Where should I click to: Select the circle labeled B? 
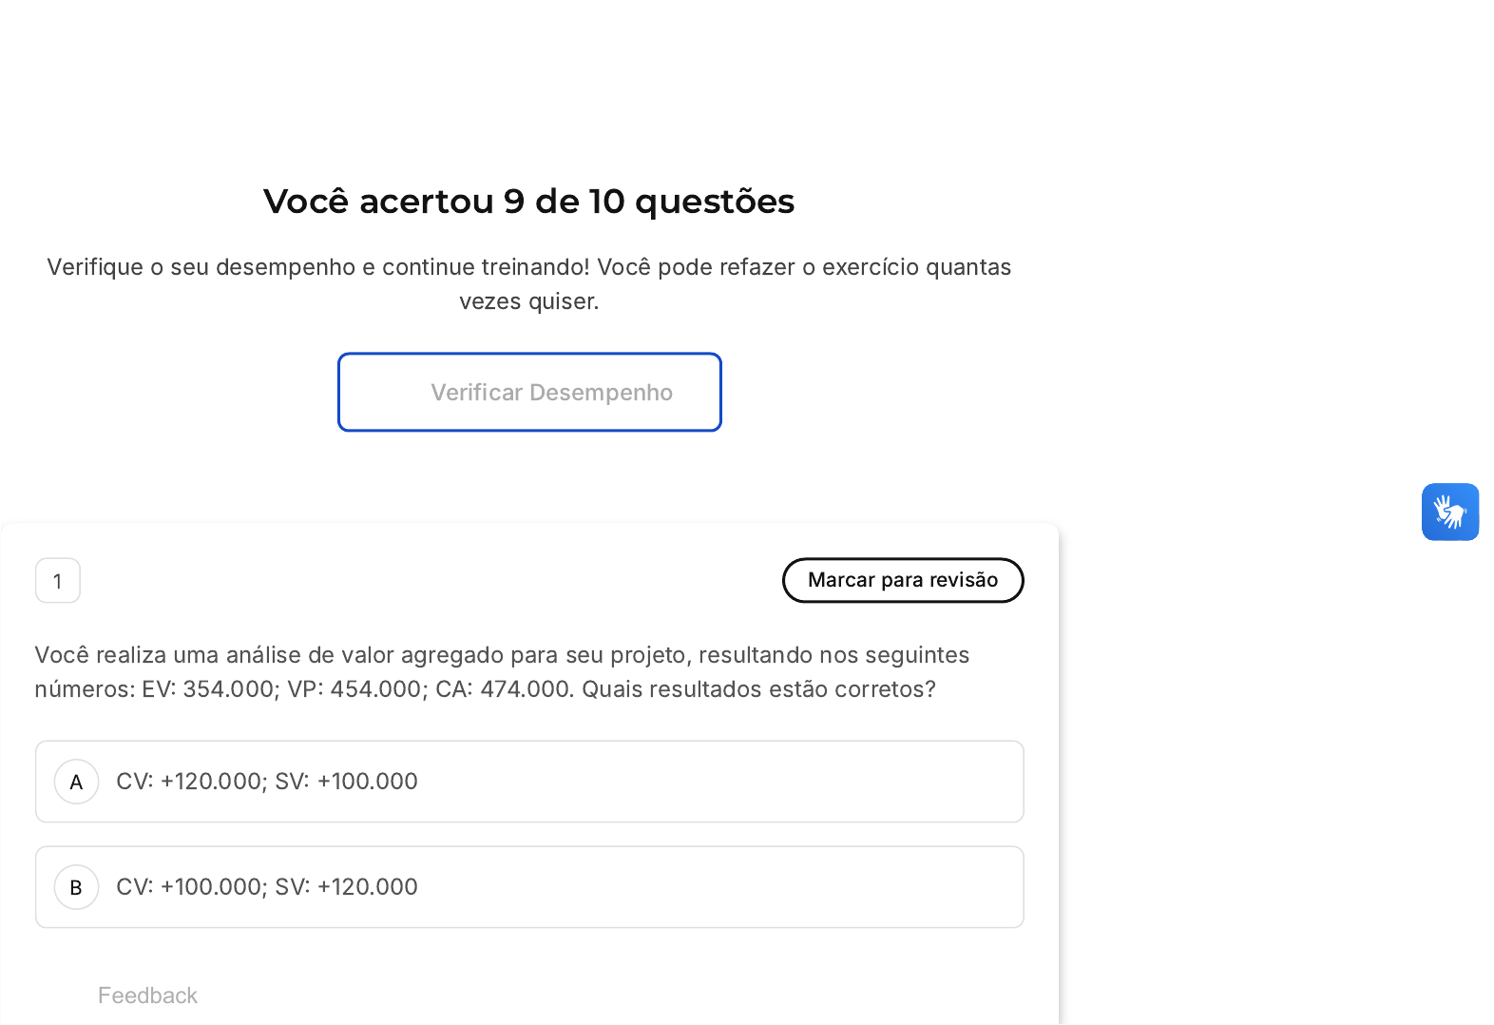(x=77, y=887)
